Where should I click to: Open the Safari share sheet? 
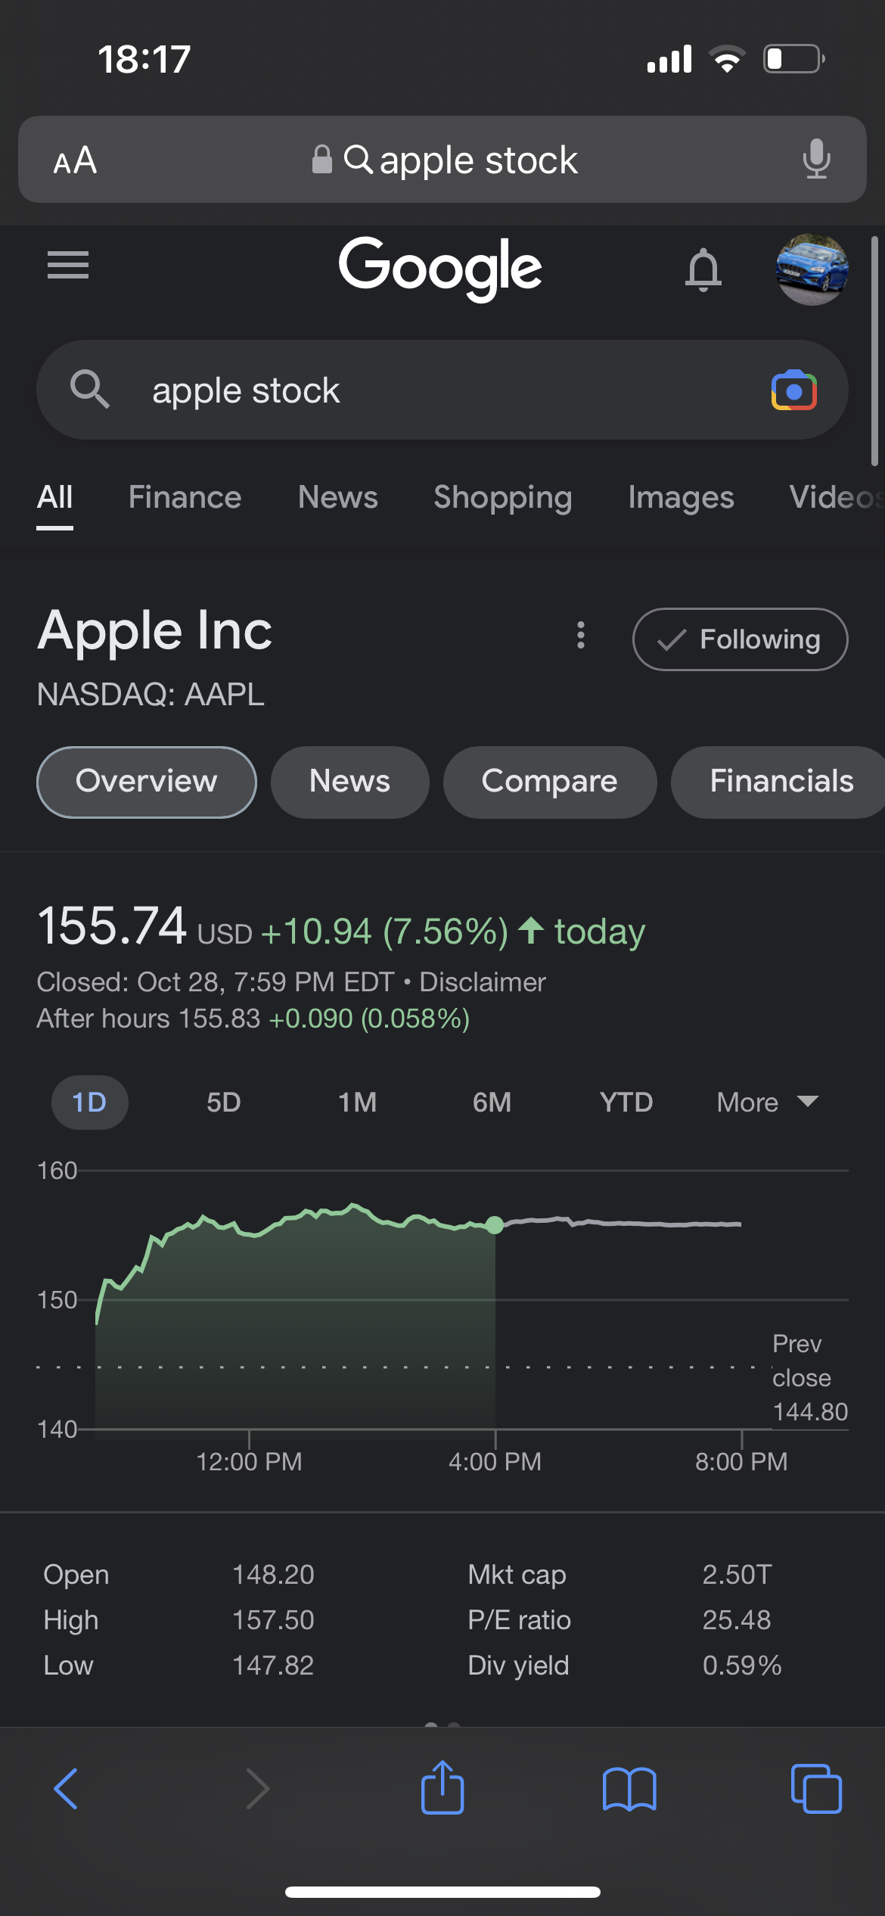[442, 1787]
